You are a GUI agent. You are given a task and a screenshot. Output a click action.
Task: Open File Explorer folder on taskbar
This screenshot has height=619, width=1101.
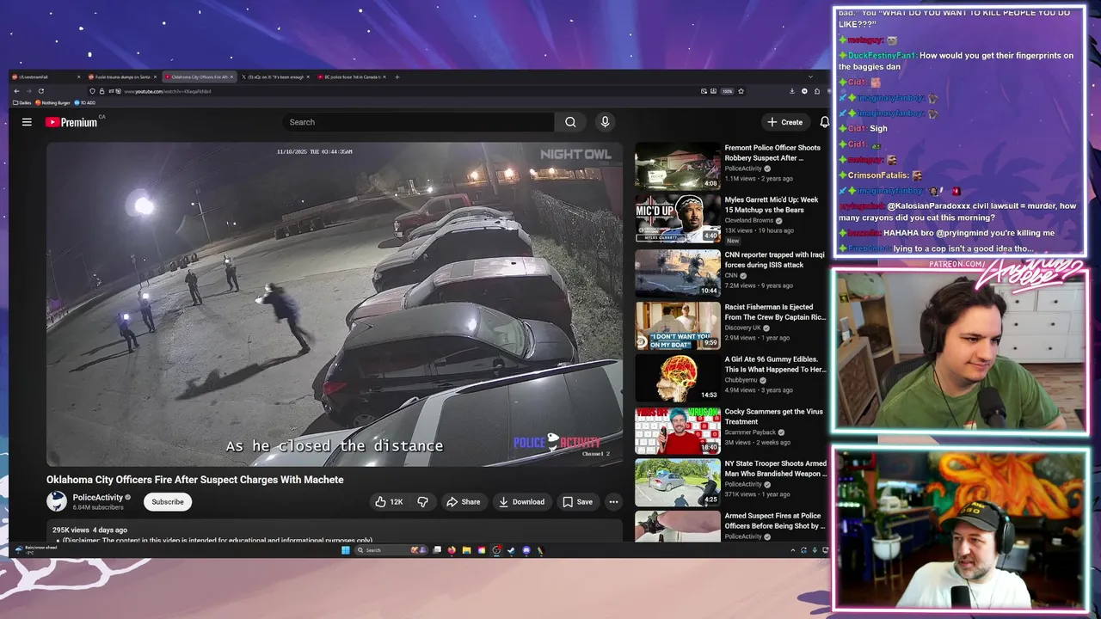click(x=466, y=550)
